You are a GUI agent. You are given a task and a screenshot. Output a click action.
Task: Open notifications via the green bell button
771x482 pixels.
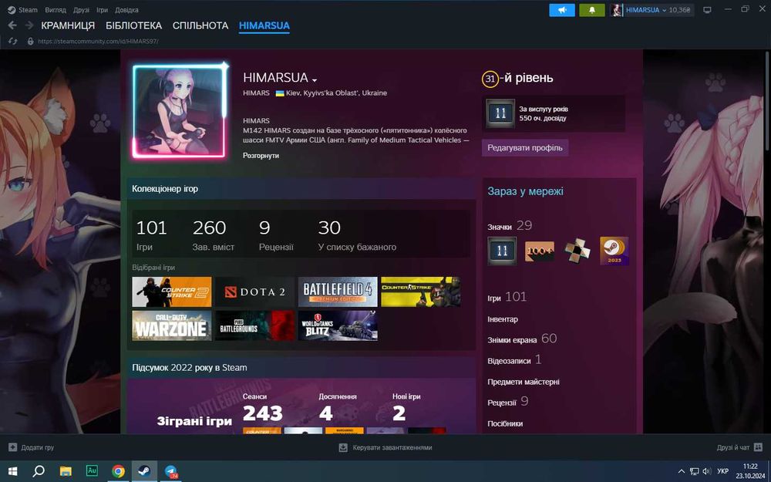pyautogui.click(x=592, y=10)
